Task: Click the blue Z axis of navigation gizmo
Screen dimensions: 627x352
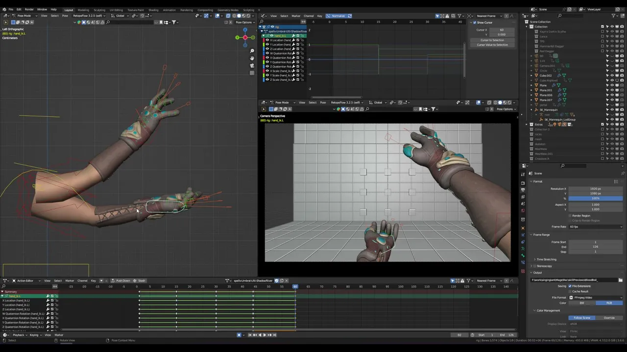Action: coord(245,30)
